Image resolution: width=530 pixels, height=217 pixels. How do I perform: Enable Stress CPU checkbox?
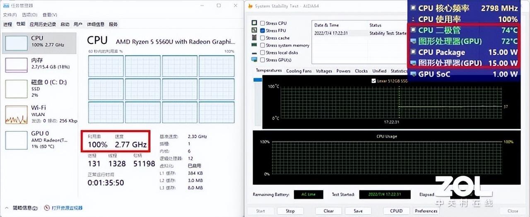click(263, 23)
